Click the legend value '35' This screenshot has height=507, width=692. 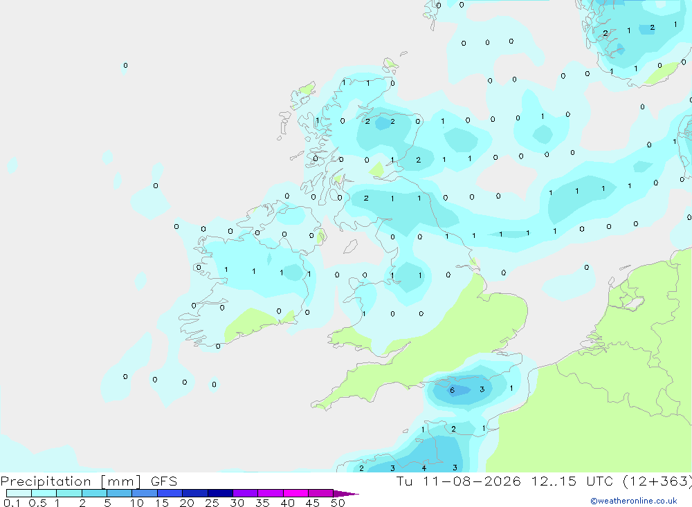point(262,503)
